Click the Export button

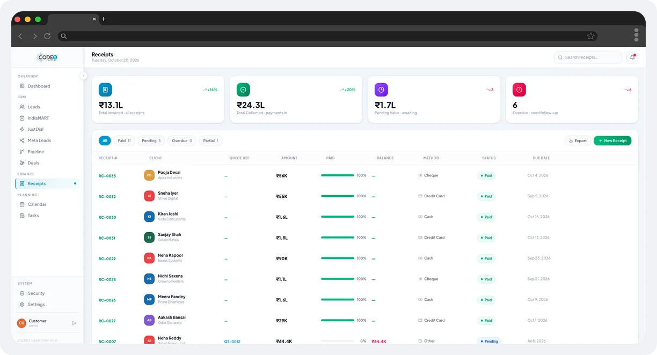point(578,140)
